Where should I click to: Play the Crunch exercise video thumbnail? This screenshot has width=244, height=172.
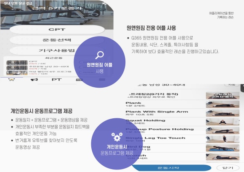(223, 157)
